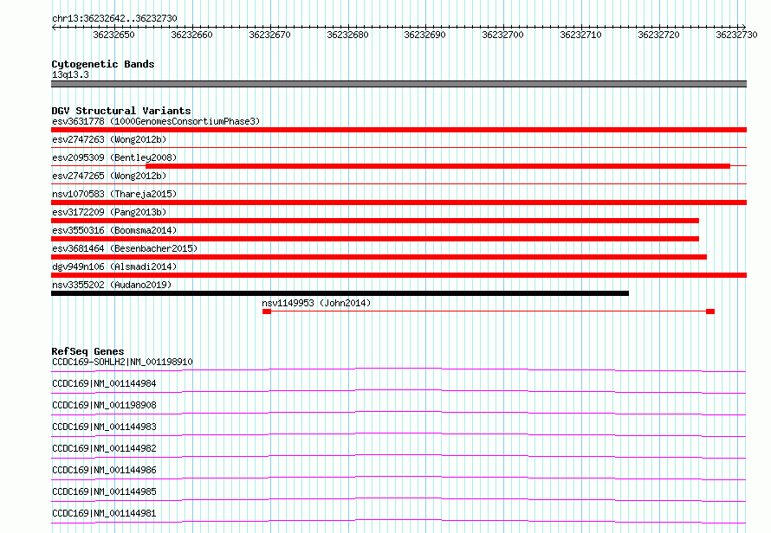Select the esv2095309 (Bentley2008) variant label
This screenshot has height=533, width=771.
point(114,157)
